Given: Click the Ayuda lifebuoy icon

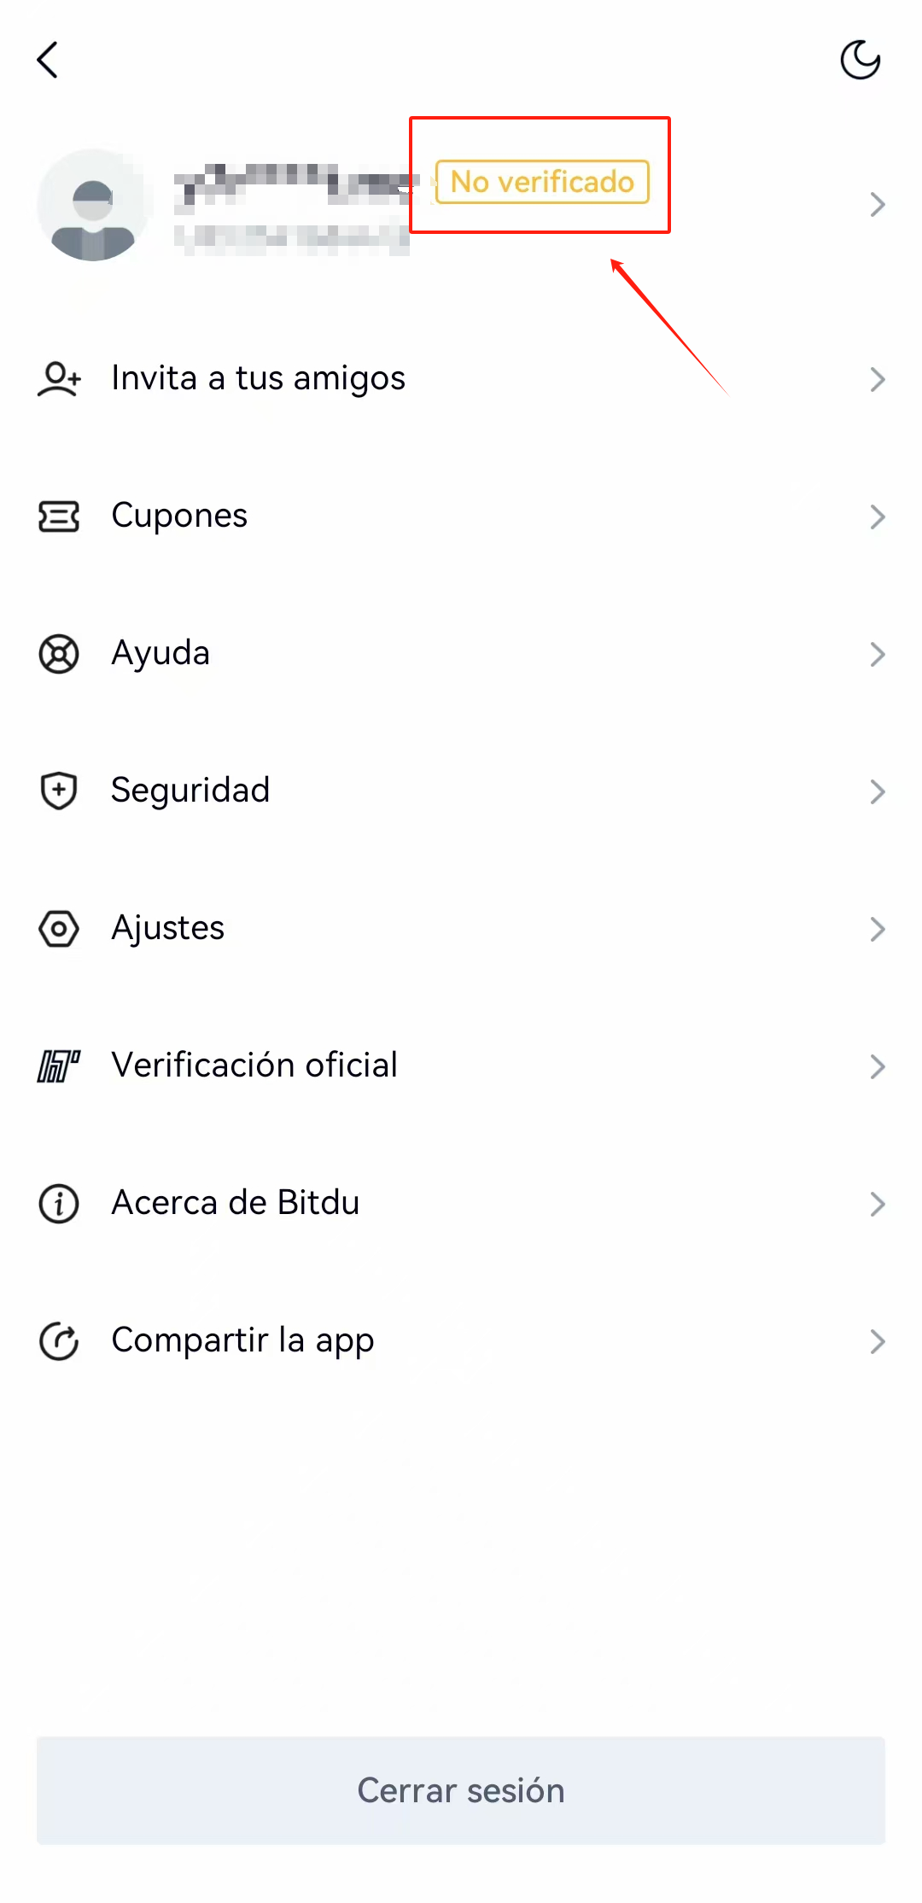Looking at the screenshot, I should [x=59, y=654].
